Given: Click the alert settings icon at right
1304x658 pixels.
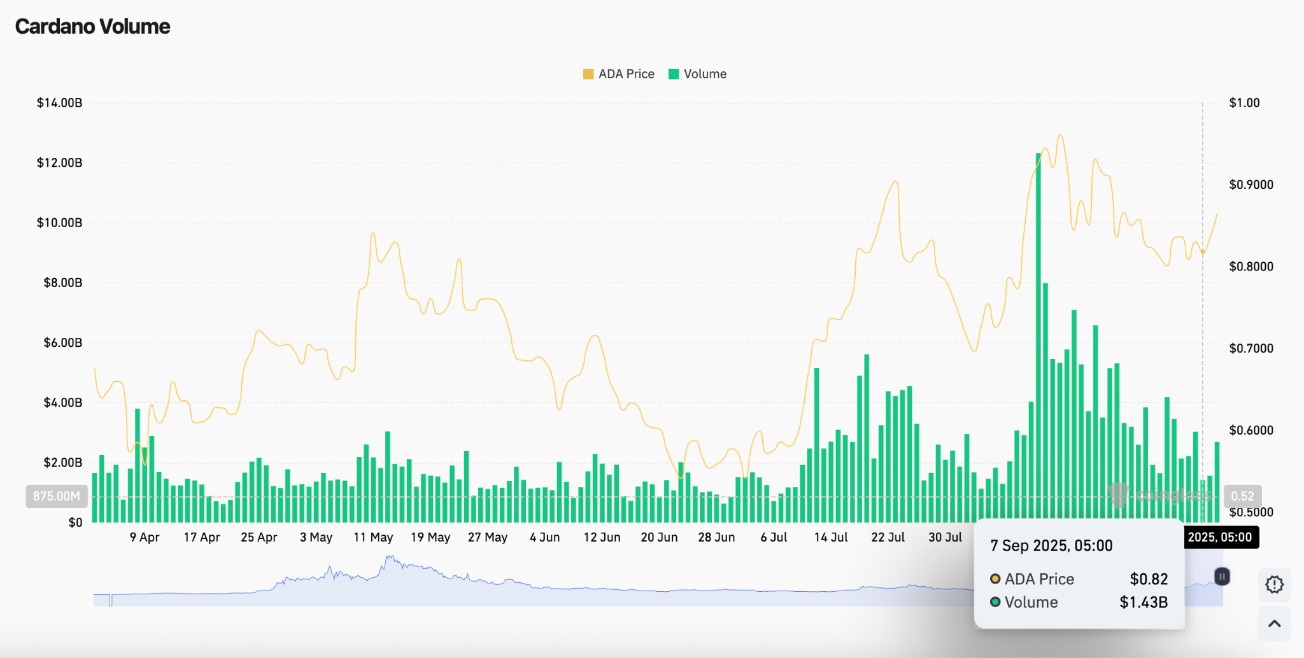Looking at the screenshot, I should [1274, 584].
